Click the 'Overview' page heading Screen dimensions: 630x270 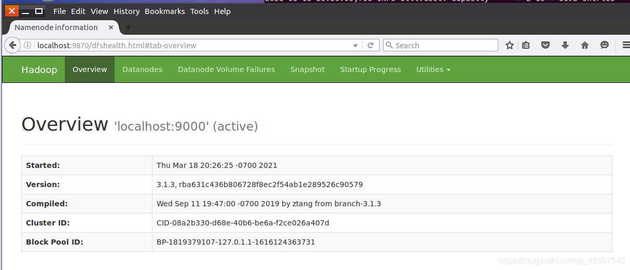[65, 124]
